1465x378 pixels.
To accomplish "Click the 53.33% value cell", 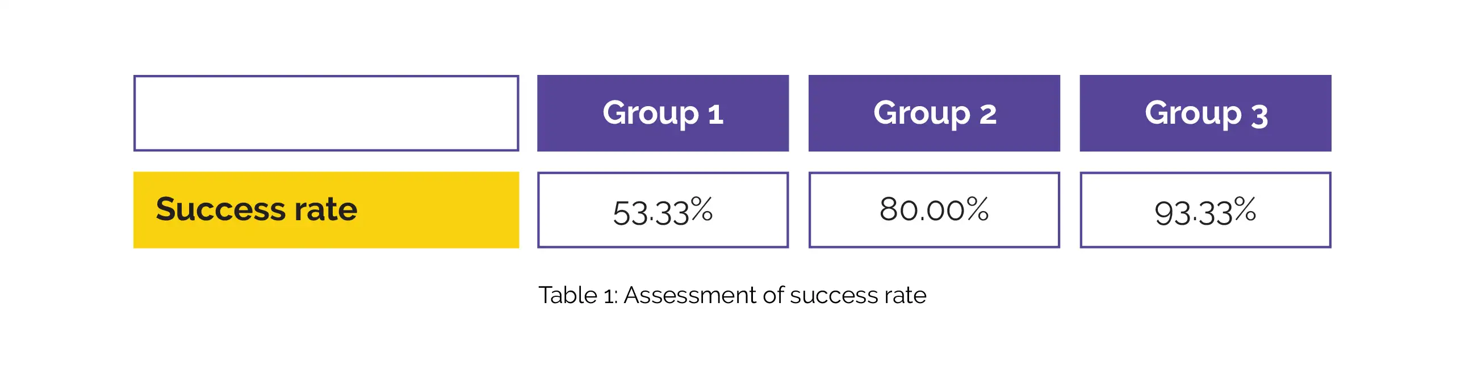I will coord(663,211).
